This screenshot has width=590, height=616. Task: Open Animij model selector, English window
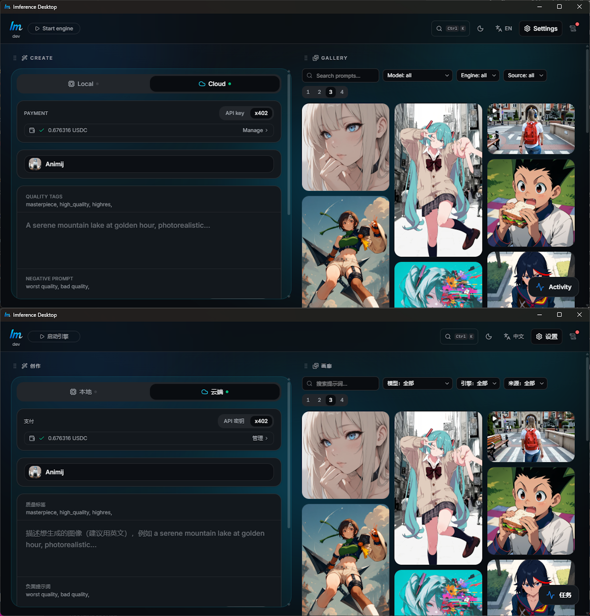point(149,164)
